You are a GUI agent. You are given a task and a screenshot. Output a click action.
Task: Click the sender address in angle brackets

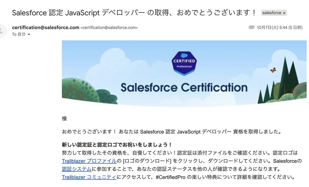[x=109, y=28]
